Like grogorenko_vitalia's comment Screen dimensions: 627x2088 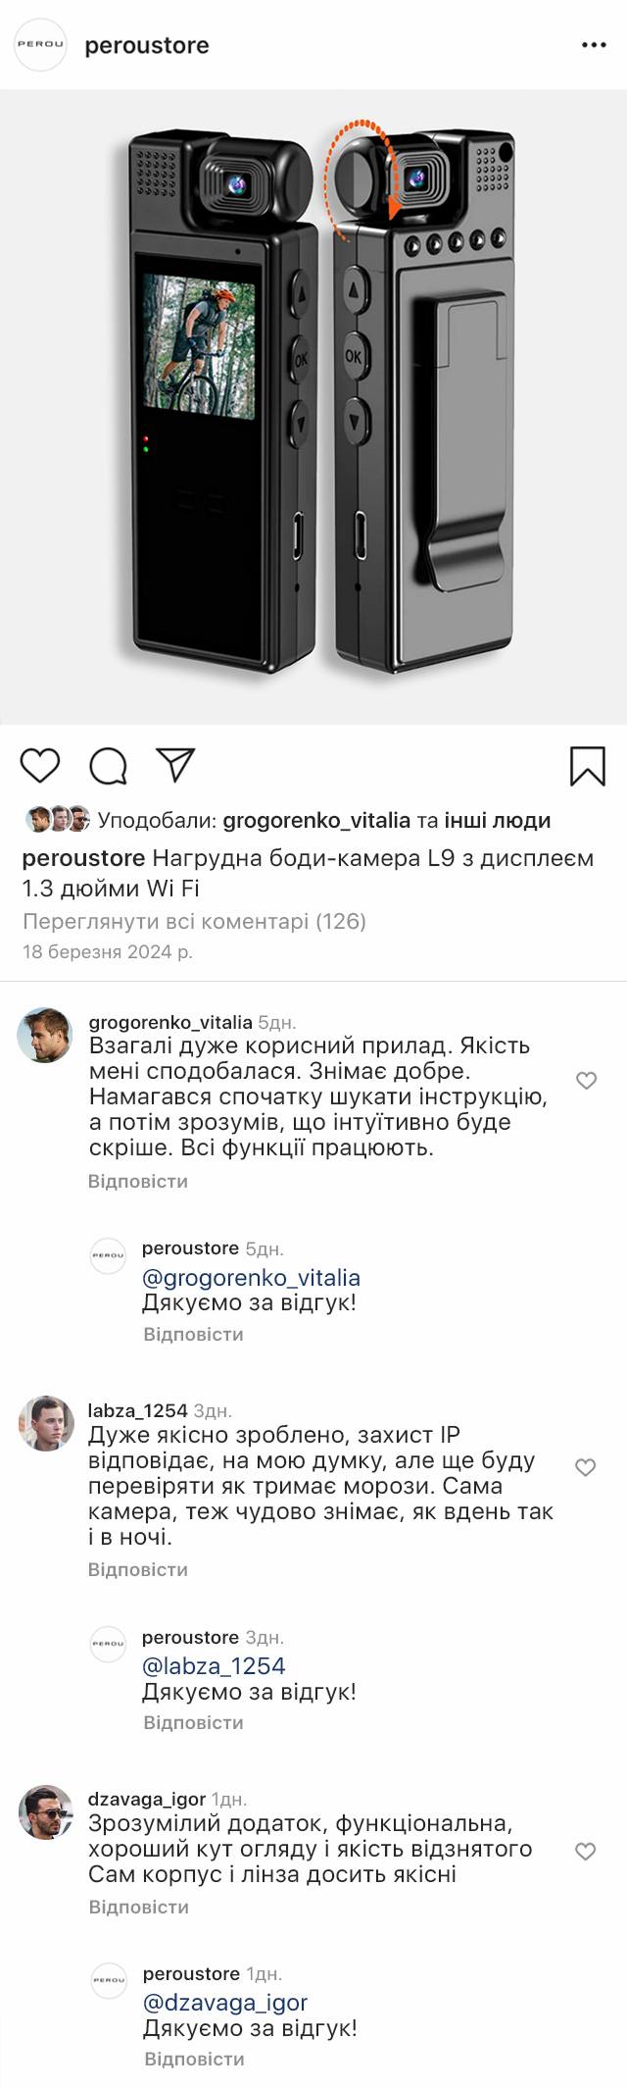point(586,1081)
